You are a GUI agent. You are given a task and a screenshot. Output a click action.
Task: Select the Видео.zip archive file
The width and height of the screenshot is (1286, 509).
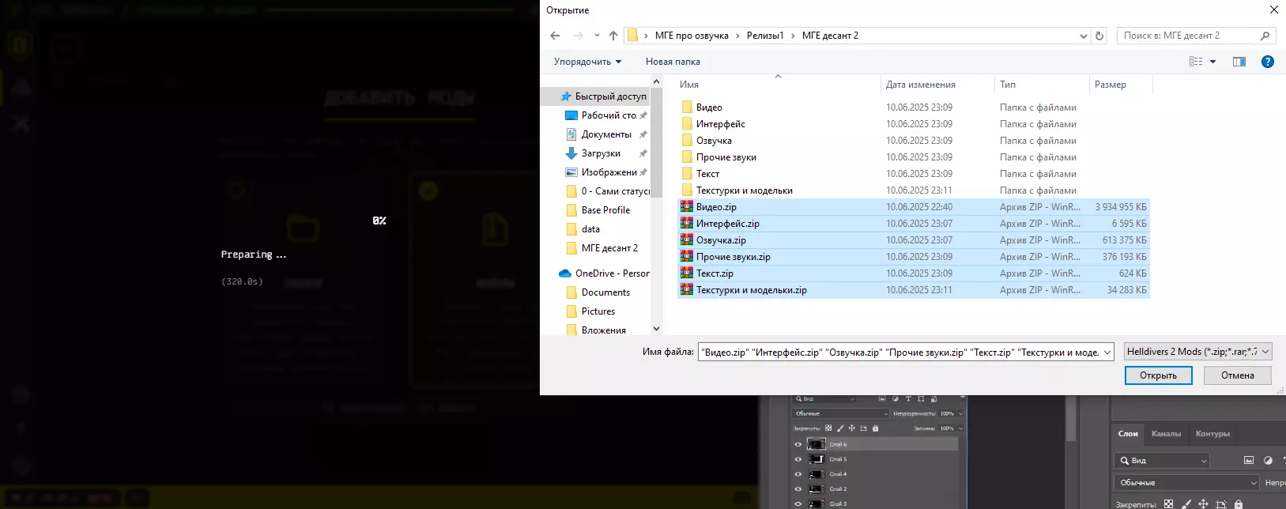(716, 207)
